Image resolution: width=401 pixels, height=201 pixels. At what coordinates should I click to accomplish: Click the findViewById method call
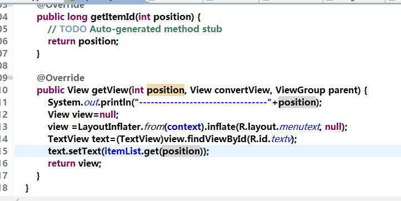[217, 139]
